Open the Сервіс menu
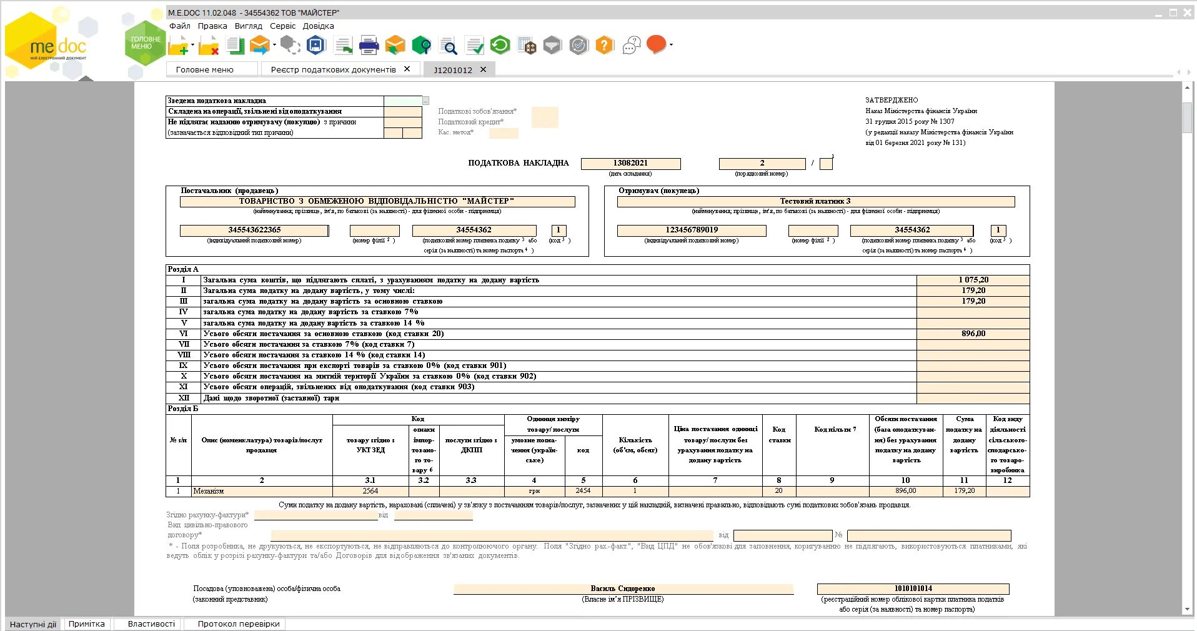The width and height of the screenshot is (1197, 631). coord(283,26)
